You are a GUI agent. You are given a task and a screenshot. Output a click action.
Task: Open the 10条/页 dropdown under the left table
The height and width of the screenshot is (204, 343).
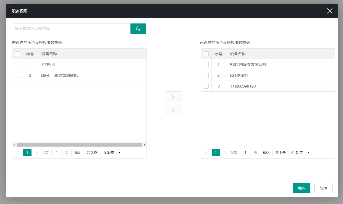(x=111, y=152)
